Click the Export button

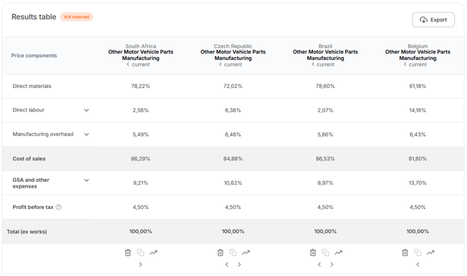click(x=434, y=20)
